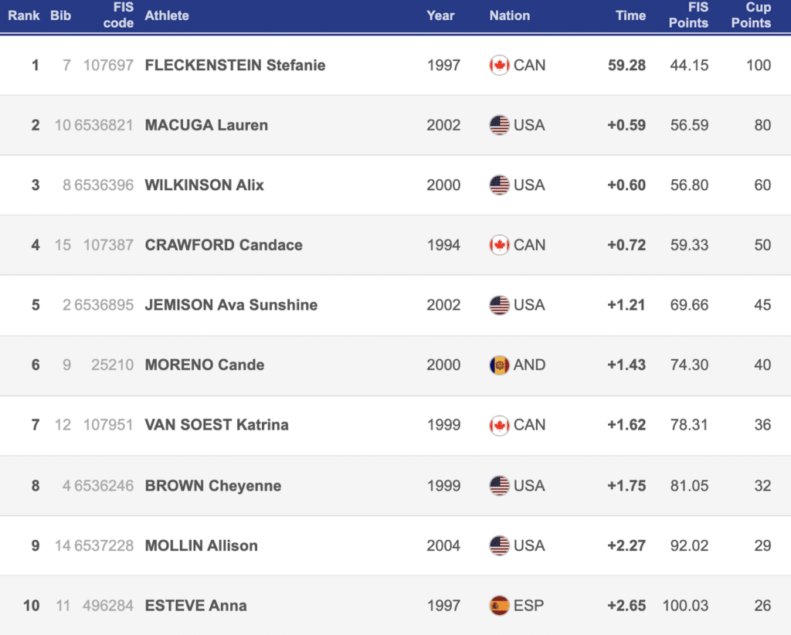Open athlete FLECKENSTEIN Stefanie's profile
This screenshot has width=791, height=635.
(x=235, y=66)
